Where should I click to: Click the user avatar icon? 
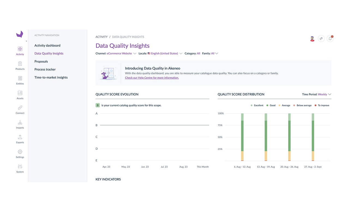coord(312,39)
